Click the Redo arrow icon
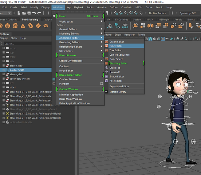Image resolution: width=201 pixels, height=175 pixels. (39, 13)
